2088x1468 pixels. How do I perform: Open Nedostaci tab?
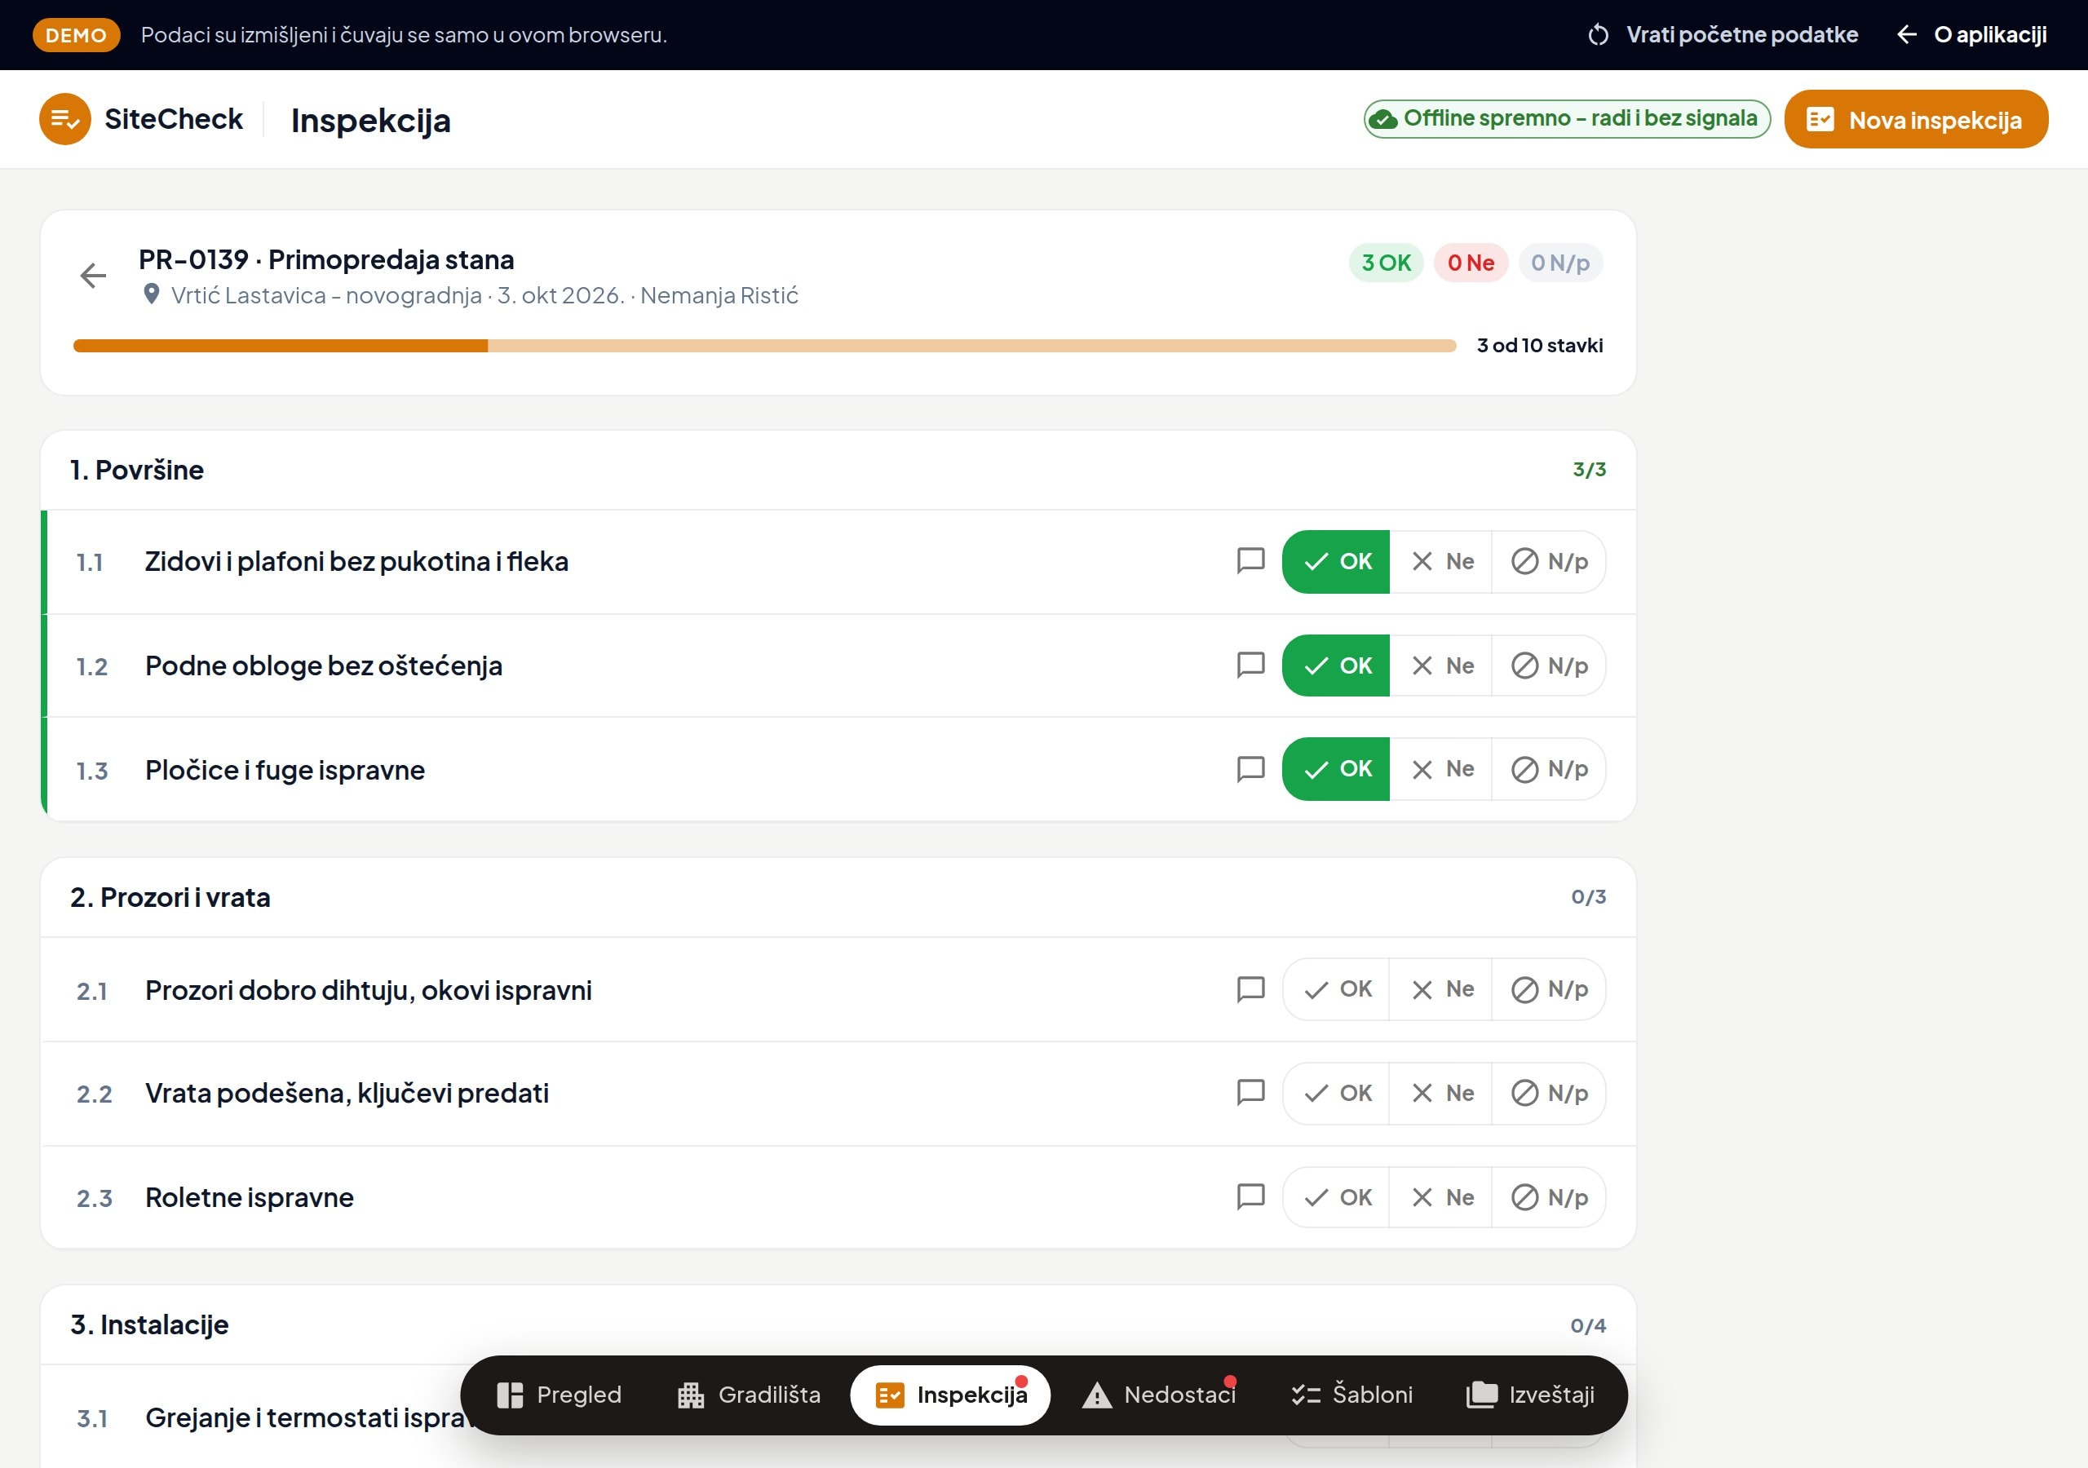tap(1160, 1395)
